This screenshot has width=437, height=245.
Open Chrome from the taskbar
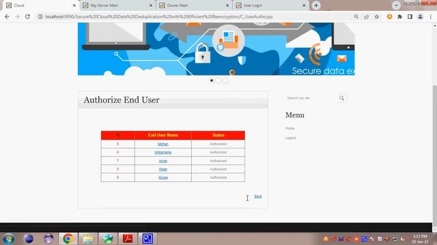(x=68, y=239)
